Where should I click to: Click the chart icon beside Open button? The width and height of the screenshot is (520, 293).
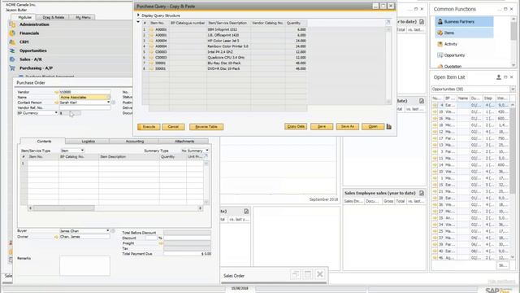click(x=389, y=127)
